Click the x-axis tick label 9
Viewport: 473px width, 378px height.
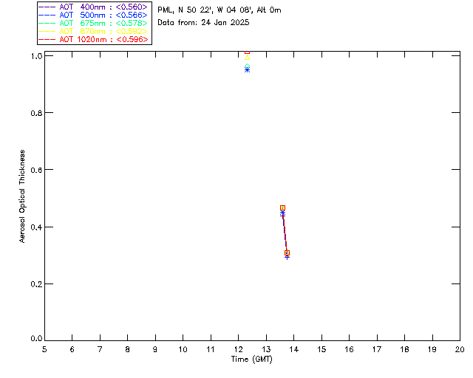click(x=155, y=349)
